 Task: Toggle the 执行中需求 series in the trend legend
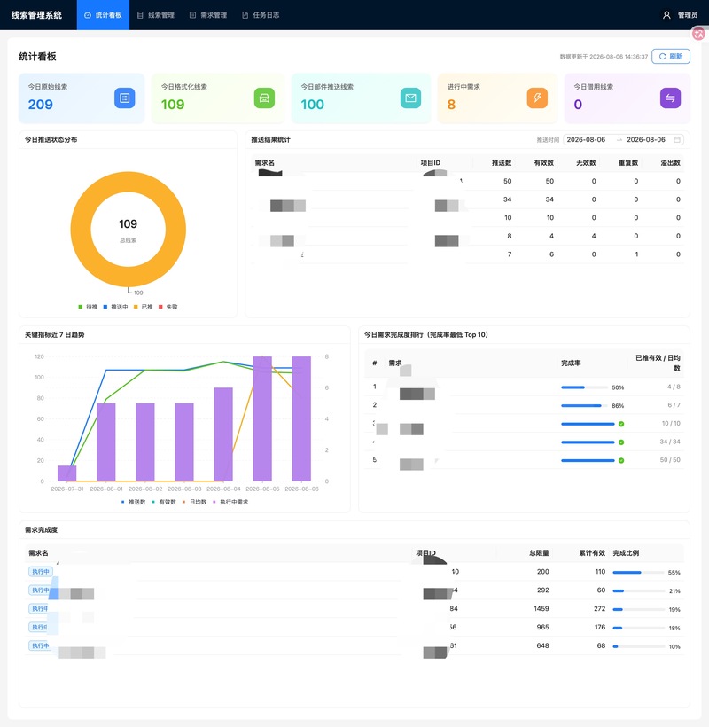230,502
